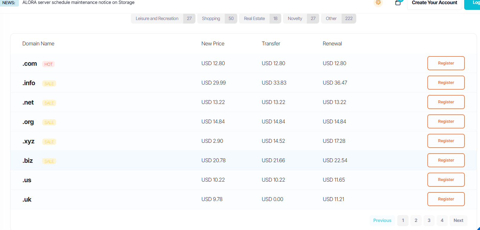Register the .info domain
Viewport: 480px width, 230px height.
446,83
